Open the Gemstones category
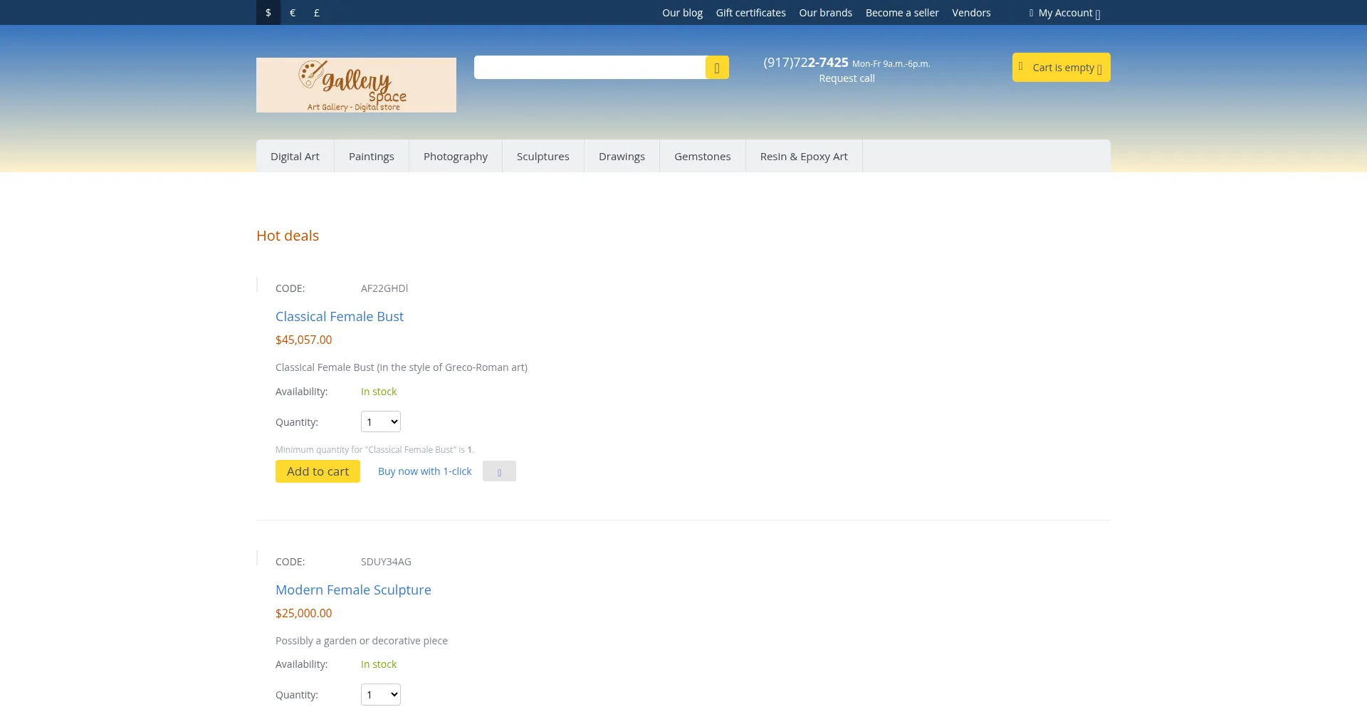The height and width of the screenshot is (707, 1367). tap(702, 157)
